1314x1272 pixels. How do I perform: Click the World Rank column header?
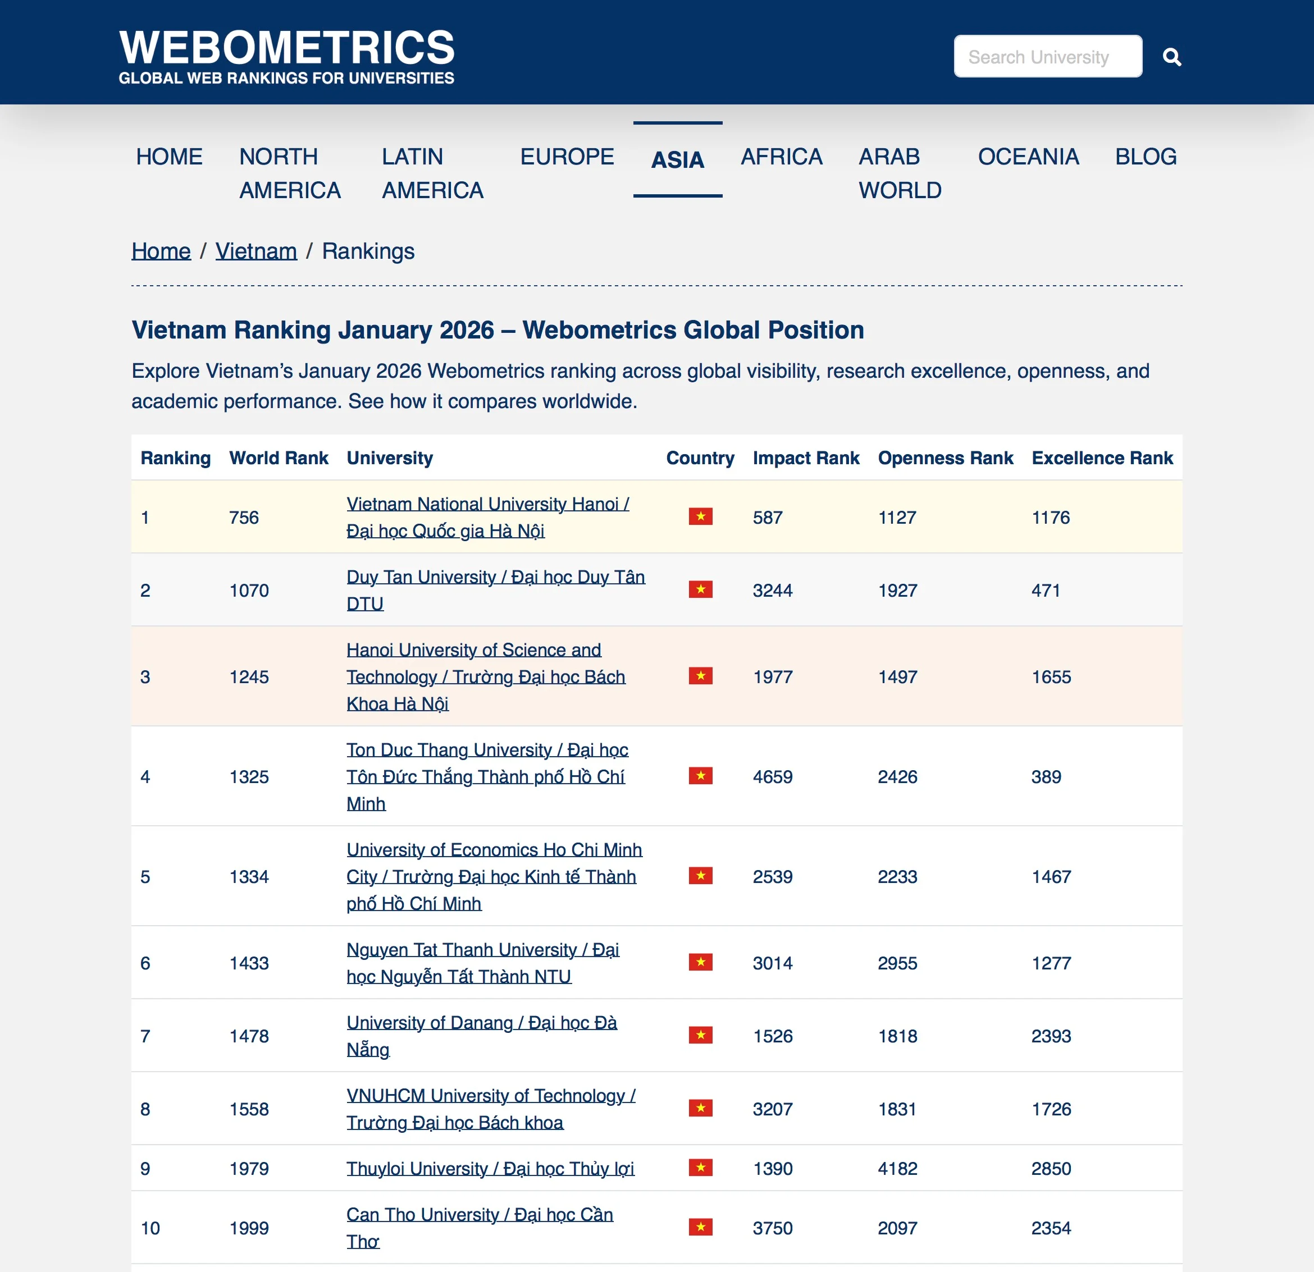278,457
